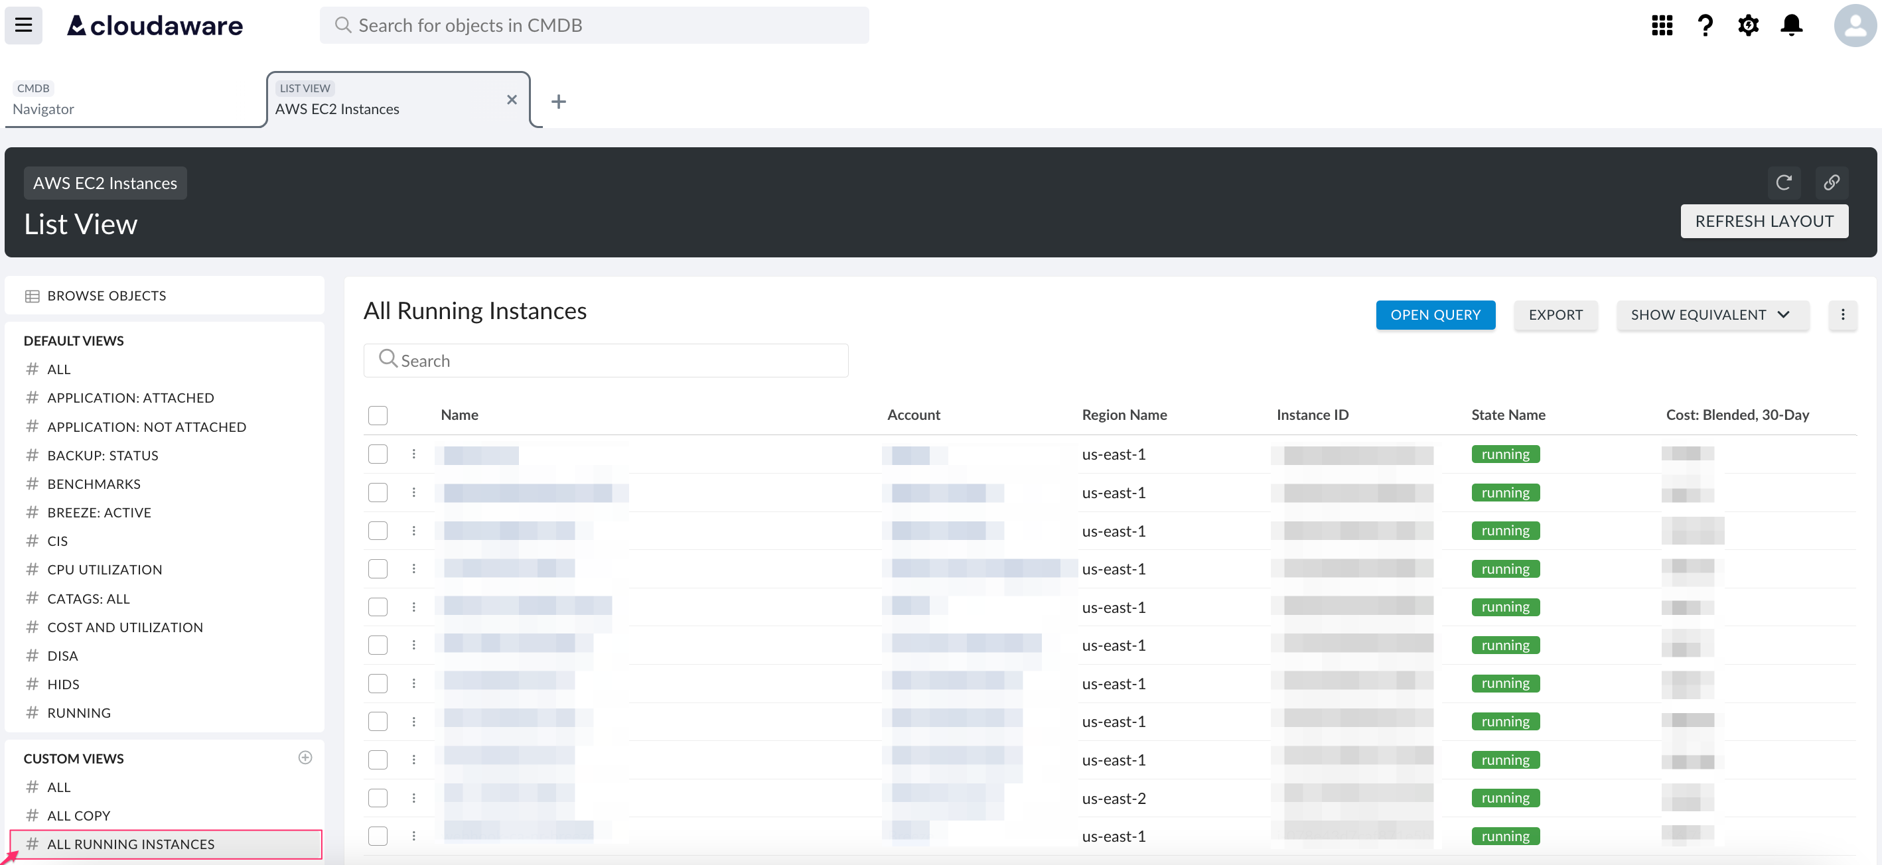Open the apps grid launcher
Screen dimensions: 1882x865
[x=1662, y=26]
